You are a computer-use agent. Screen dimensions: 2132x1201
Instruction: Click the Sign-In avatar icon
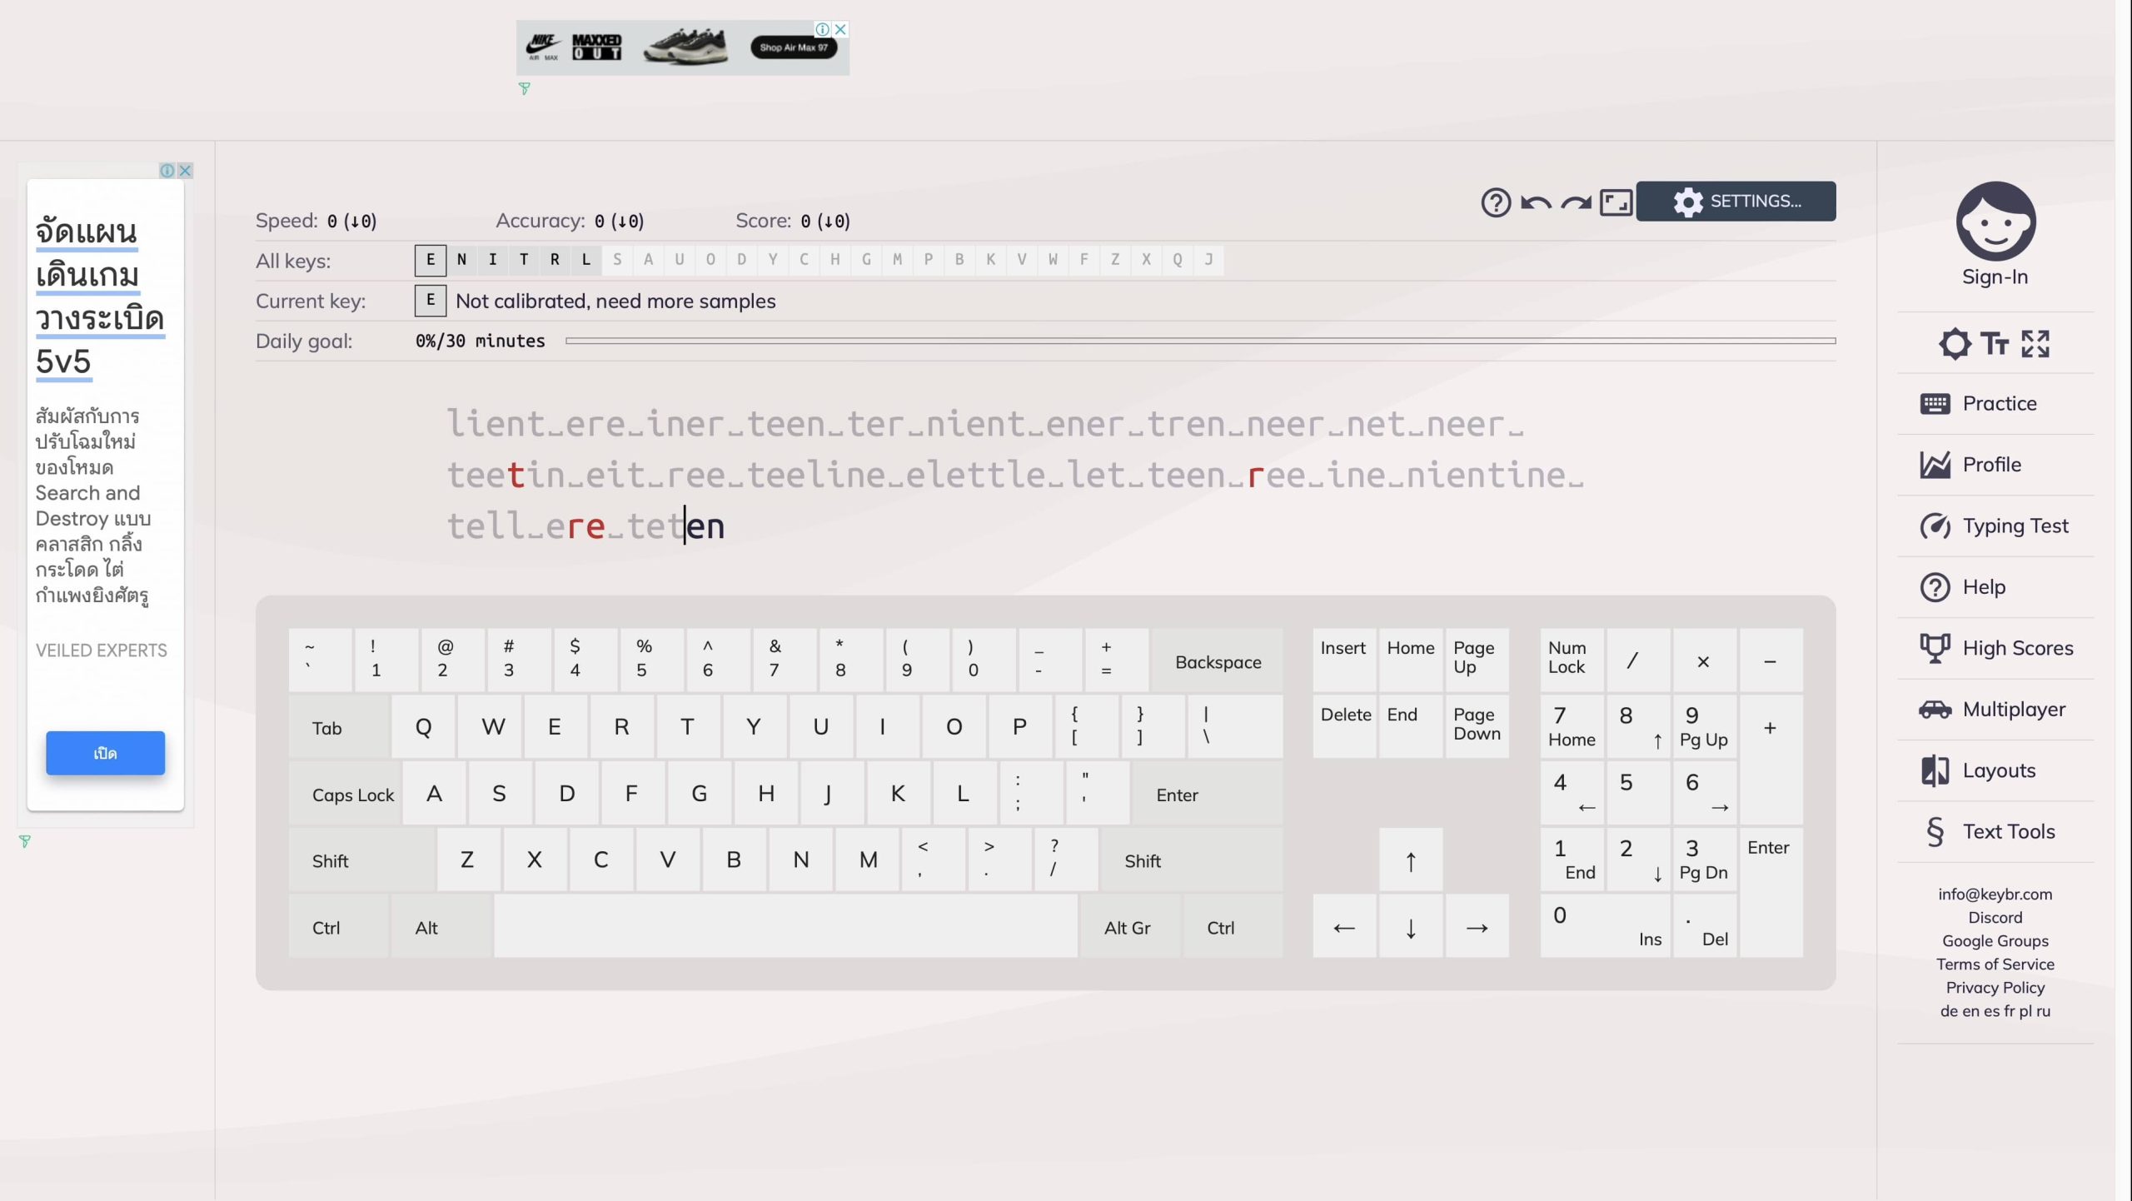pos(1995,222)
